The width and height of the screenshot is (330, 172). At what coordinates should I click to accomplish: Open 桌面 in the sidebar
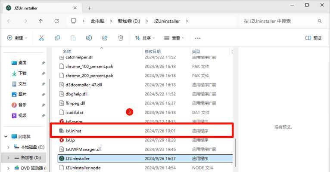(22, 63)
